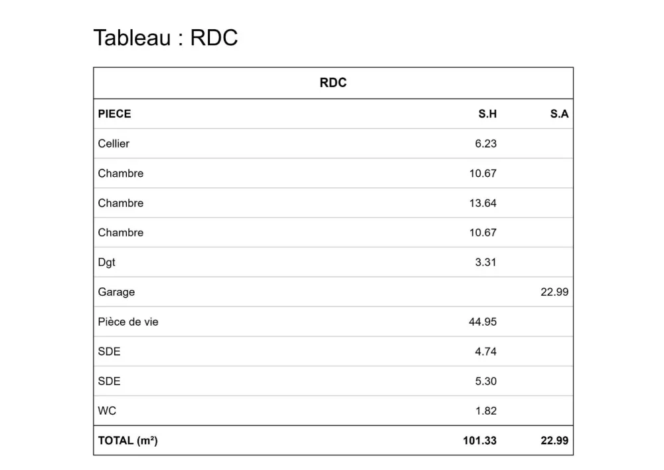Click the TOTAL (m²) label
The height and width of the screenshot is (470, 664).
(x=128, y=441)
